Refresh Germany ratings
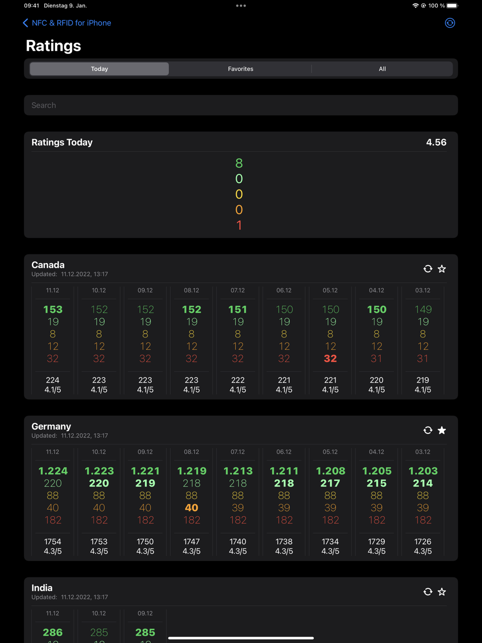Screen dimensions: 482x643 pos(428,430)
